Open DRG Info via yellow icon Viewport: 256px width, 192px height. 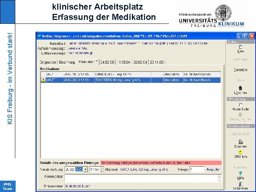coord(240,152)
